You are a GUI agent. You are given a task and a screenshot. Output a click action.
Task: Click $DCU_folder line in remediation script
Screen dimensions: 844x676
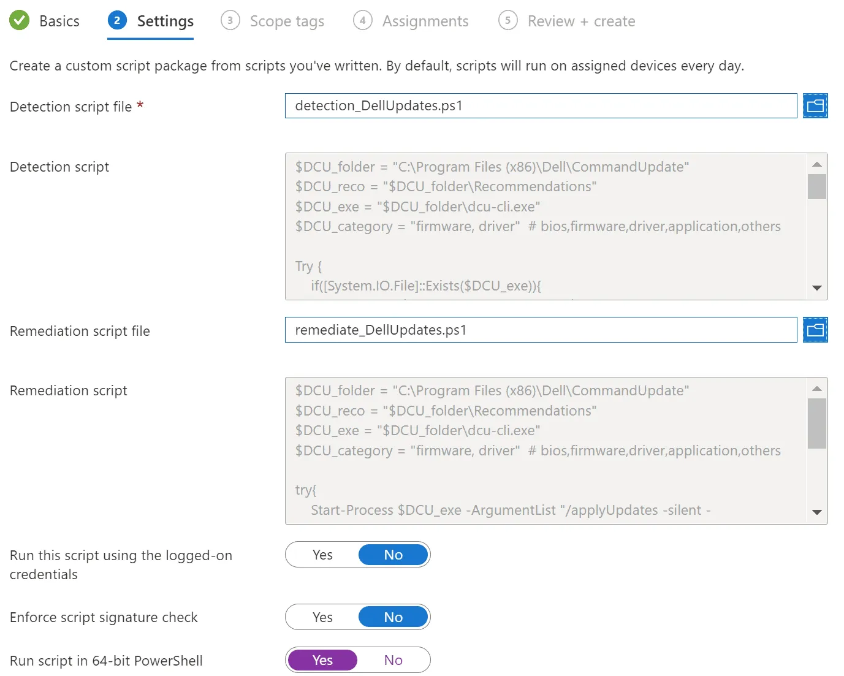pos(492,390)
